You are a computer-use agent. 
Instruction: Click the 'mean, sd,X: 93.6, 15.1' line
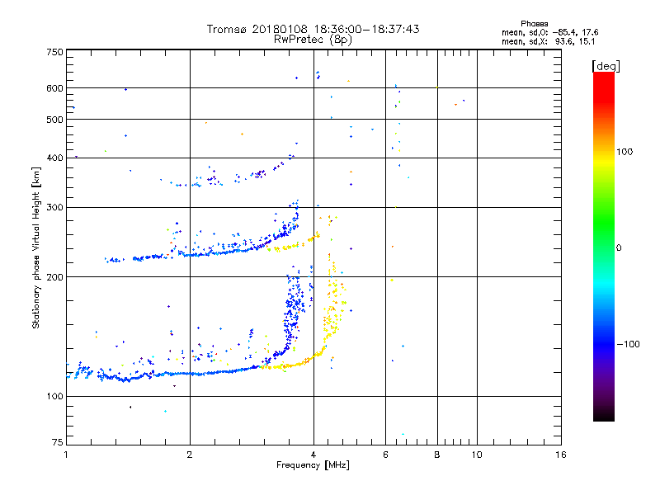tap(548, 41)
